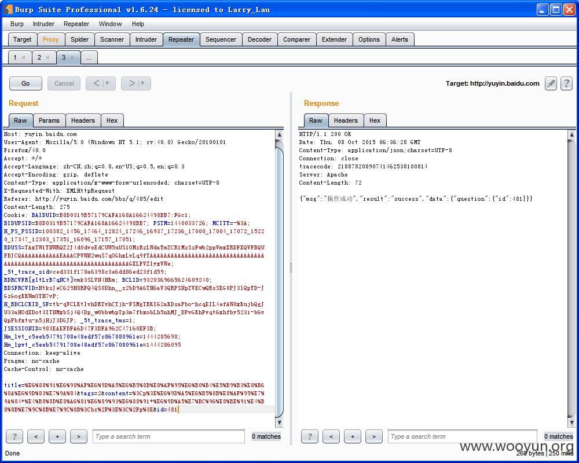Open help for the response search bar

pyautogui.click(x=309, y=436)
